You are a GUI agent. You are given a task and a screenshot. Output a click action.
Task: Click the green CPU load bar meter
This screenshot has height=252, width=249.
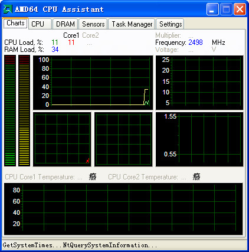10,110
